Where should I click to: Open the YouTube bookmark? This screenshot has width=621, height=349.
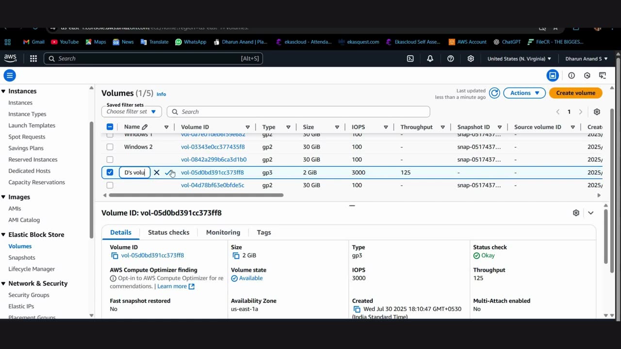[65, 42]
